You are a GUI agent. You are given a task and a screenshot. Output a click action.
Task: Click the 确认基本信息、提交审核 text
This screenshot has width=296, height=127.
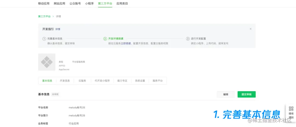[x=61, y=43]
